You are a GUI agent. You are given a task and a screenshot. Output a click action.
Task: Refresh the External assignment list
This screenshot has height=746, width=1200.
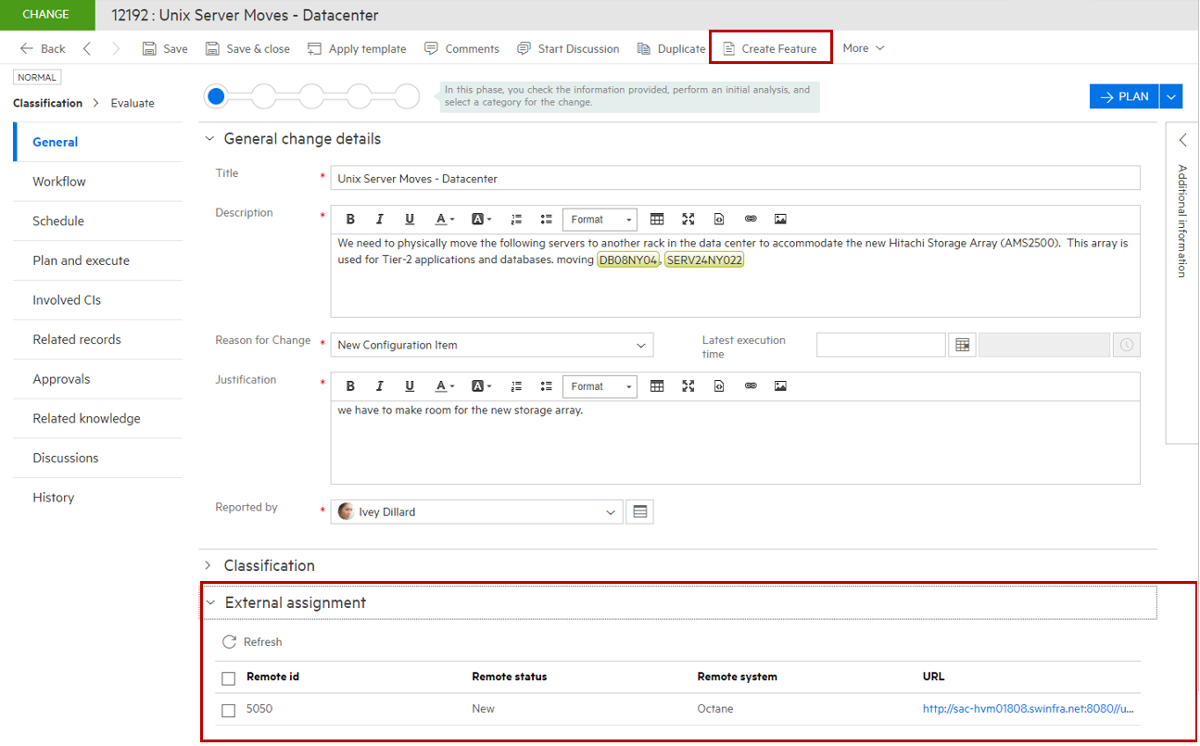tap(252, 641)
